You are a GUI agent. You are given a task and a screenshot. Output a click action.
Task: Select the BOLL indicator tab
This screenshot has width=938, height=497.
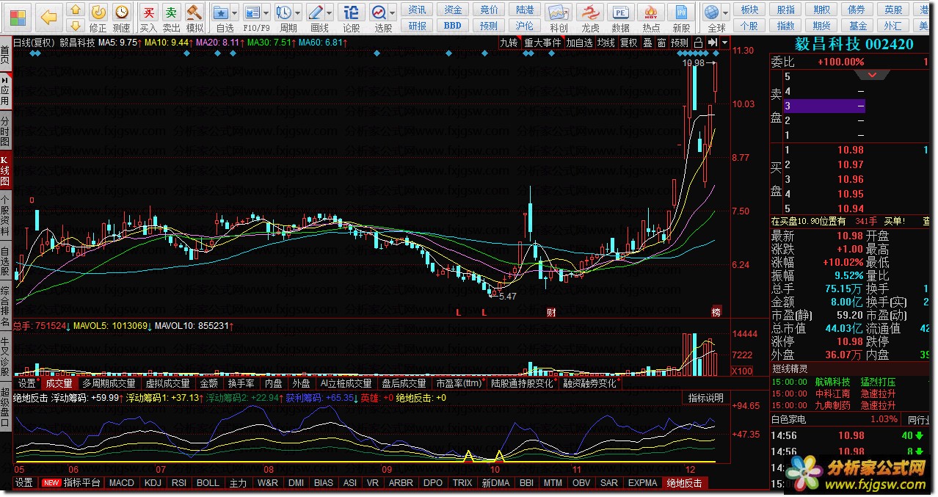tap(208, 483)
